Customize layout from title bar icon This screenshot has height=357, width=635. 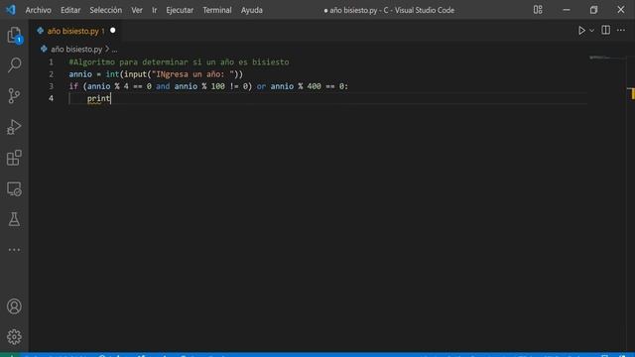click(x=538, y=10)
